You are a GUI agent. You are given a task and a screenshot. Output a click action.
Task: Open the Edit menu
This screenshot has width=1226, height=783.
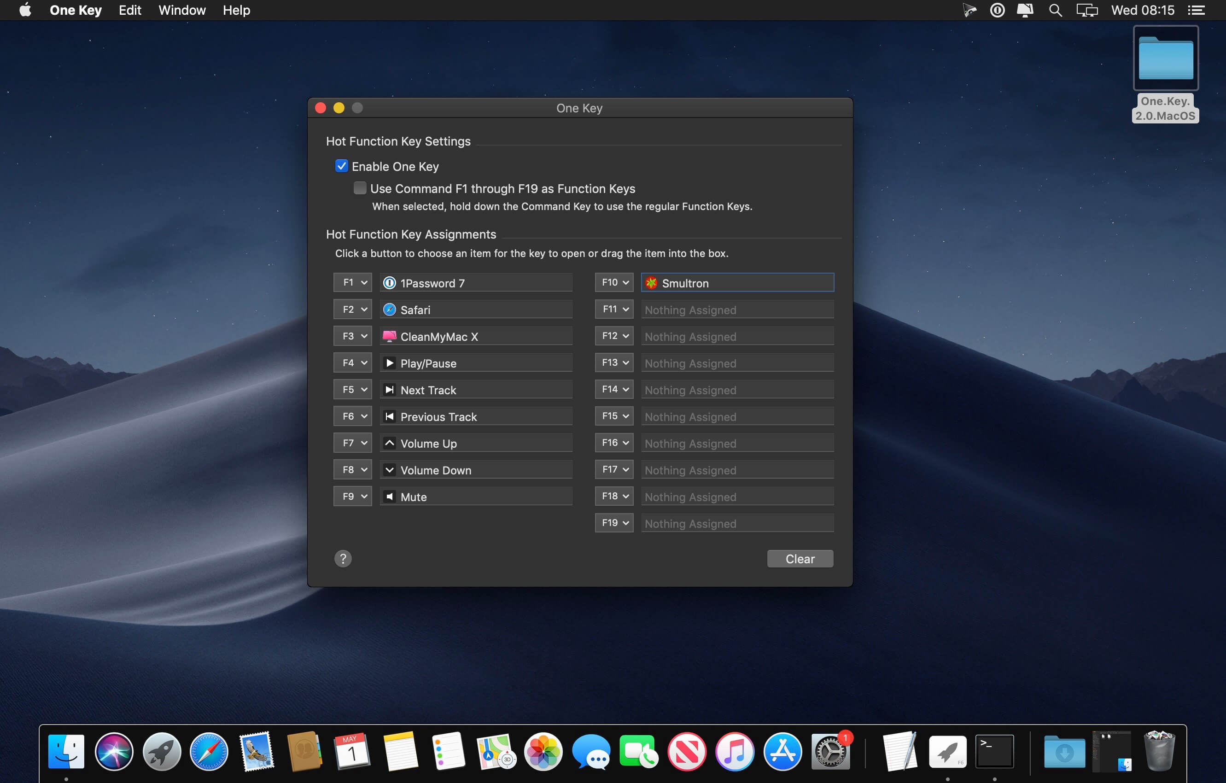(x=130, y=10)
